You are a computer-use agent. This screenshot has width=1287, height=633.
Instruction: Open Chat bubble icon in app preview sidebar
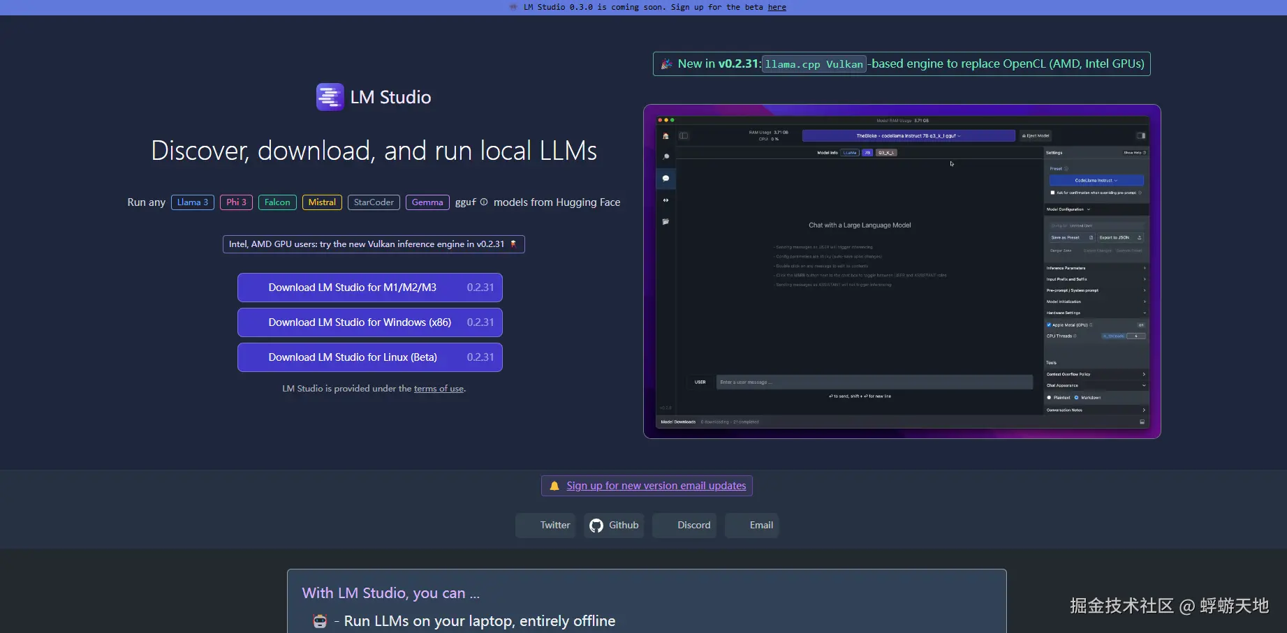pyautogui.click(x=665, y=179)
